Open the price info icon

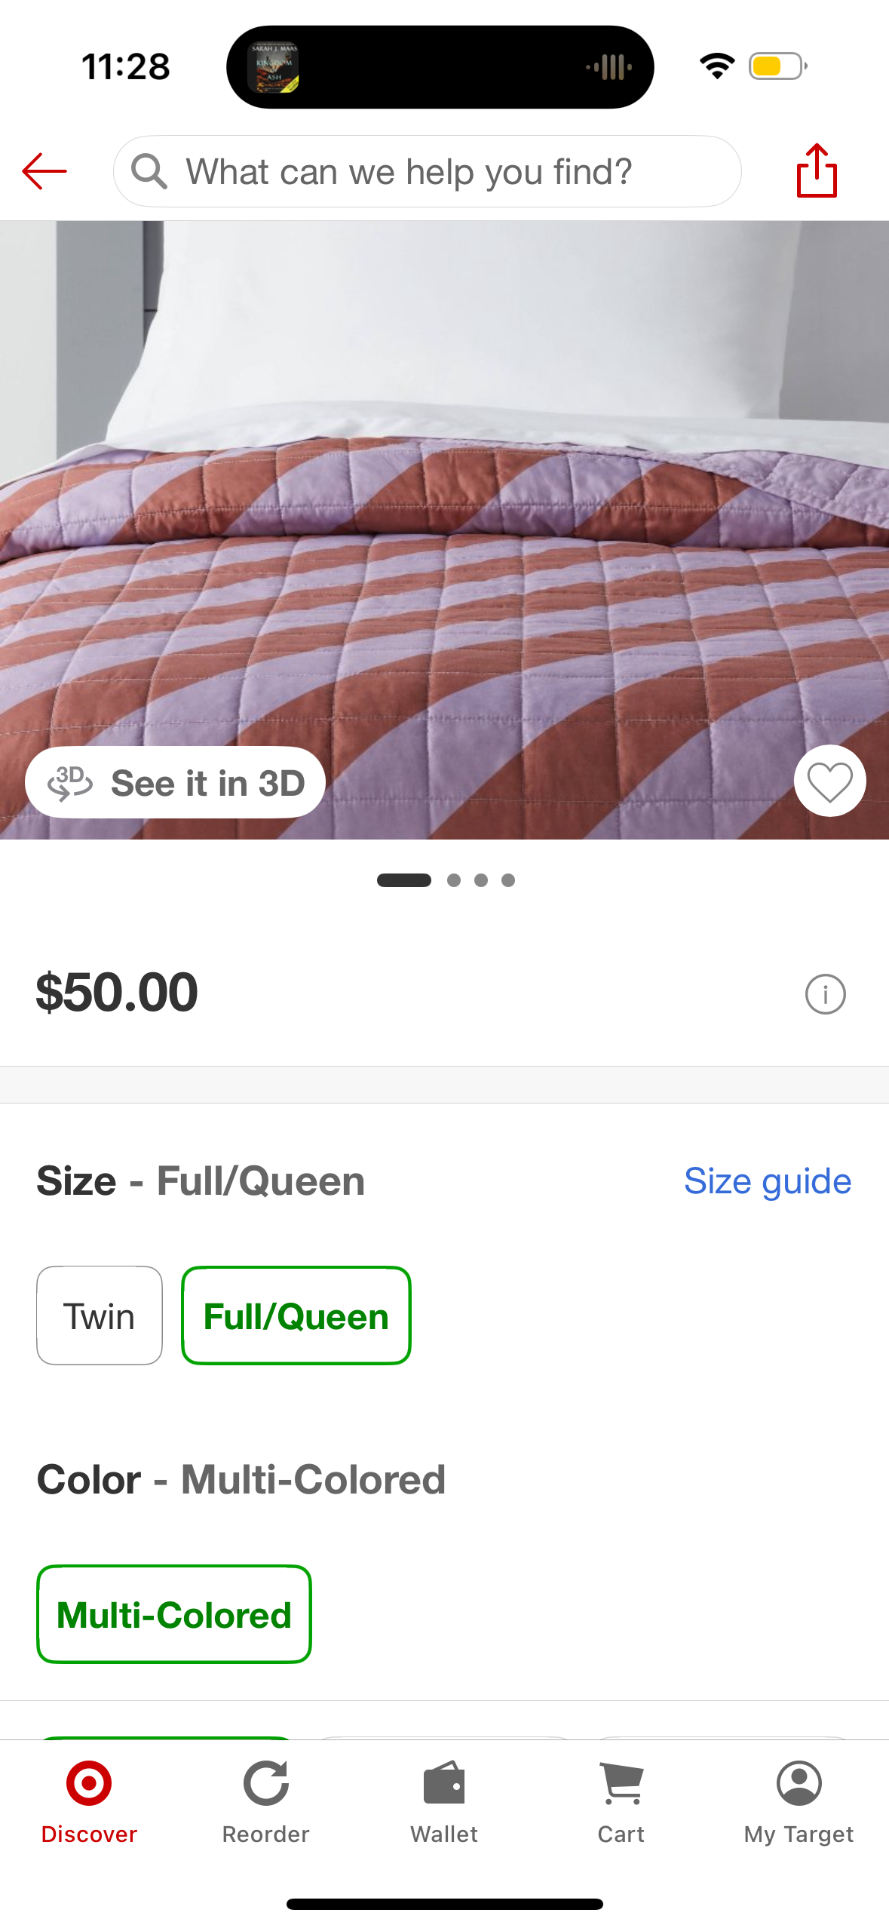tap(825, 994)
